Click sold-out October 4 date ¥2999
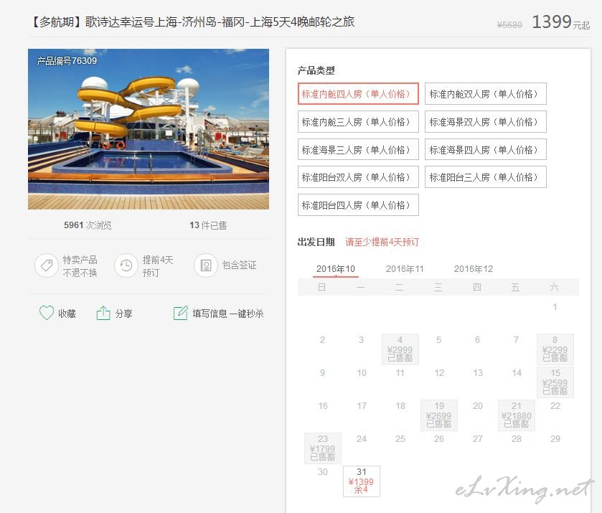The image size is (602, 513). pyautogui.click(x=400, y=349)
